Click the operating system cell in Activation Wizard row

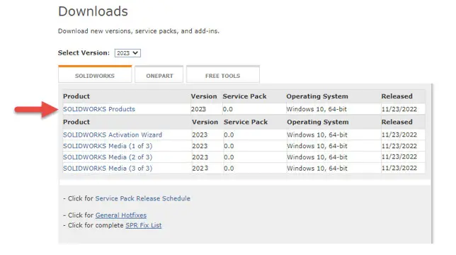317,135
